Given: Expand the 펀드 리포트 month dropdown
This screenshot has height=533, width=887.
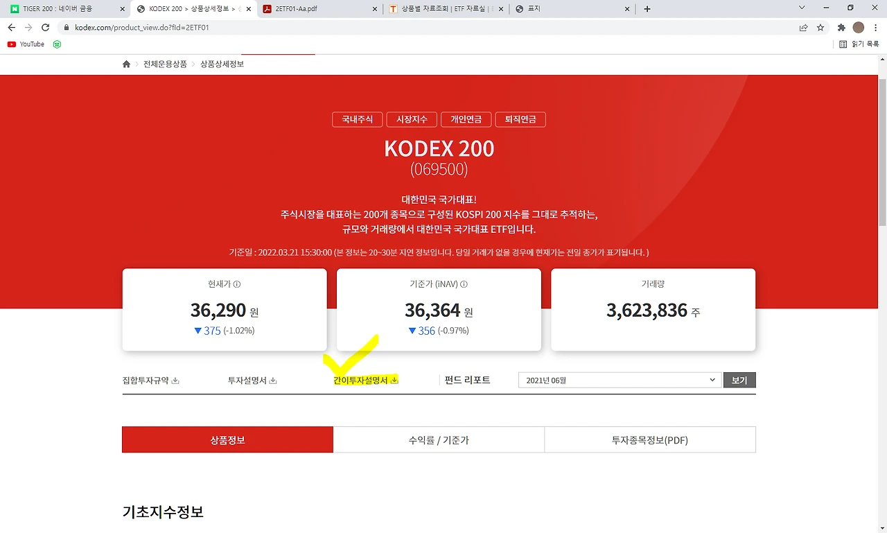Looking at the screenshot, I should pos(619,380).
